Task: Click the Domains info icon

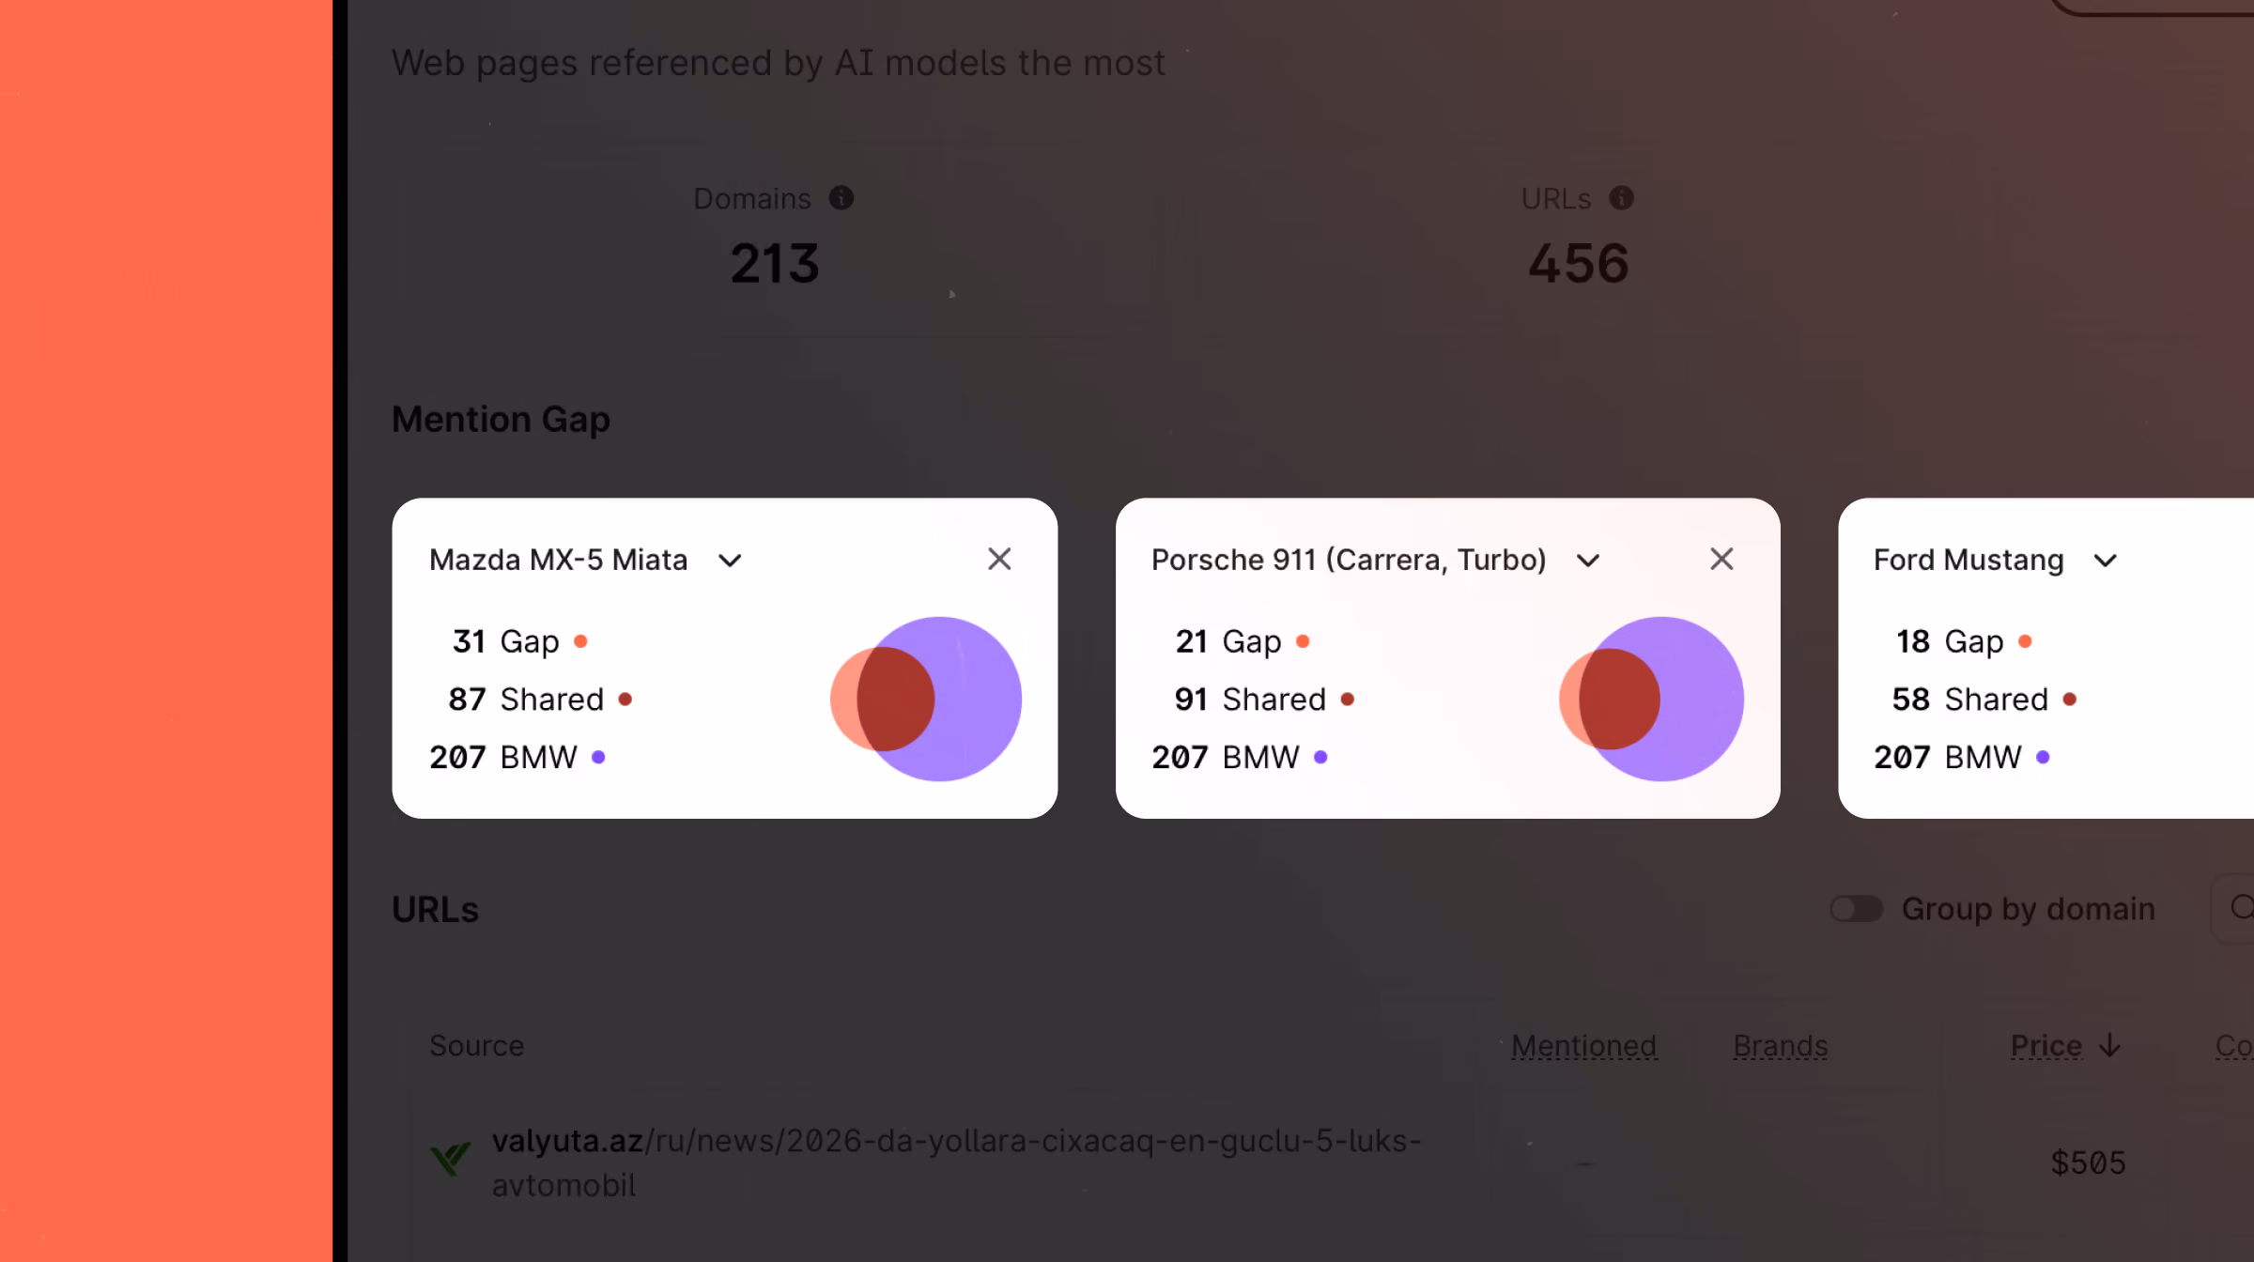Action: 841,198
